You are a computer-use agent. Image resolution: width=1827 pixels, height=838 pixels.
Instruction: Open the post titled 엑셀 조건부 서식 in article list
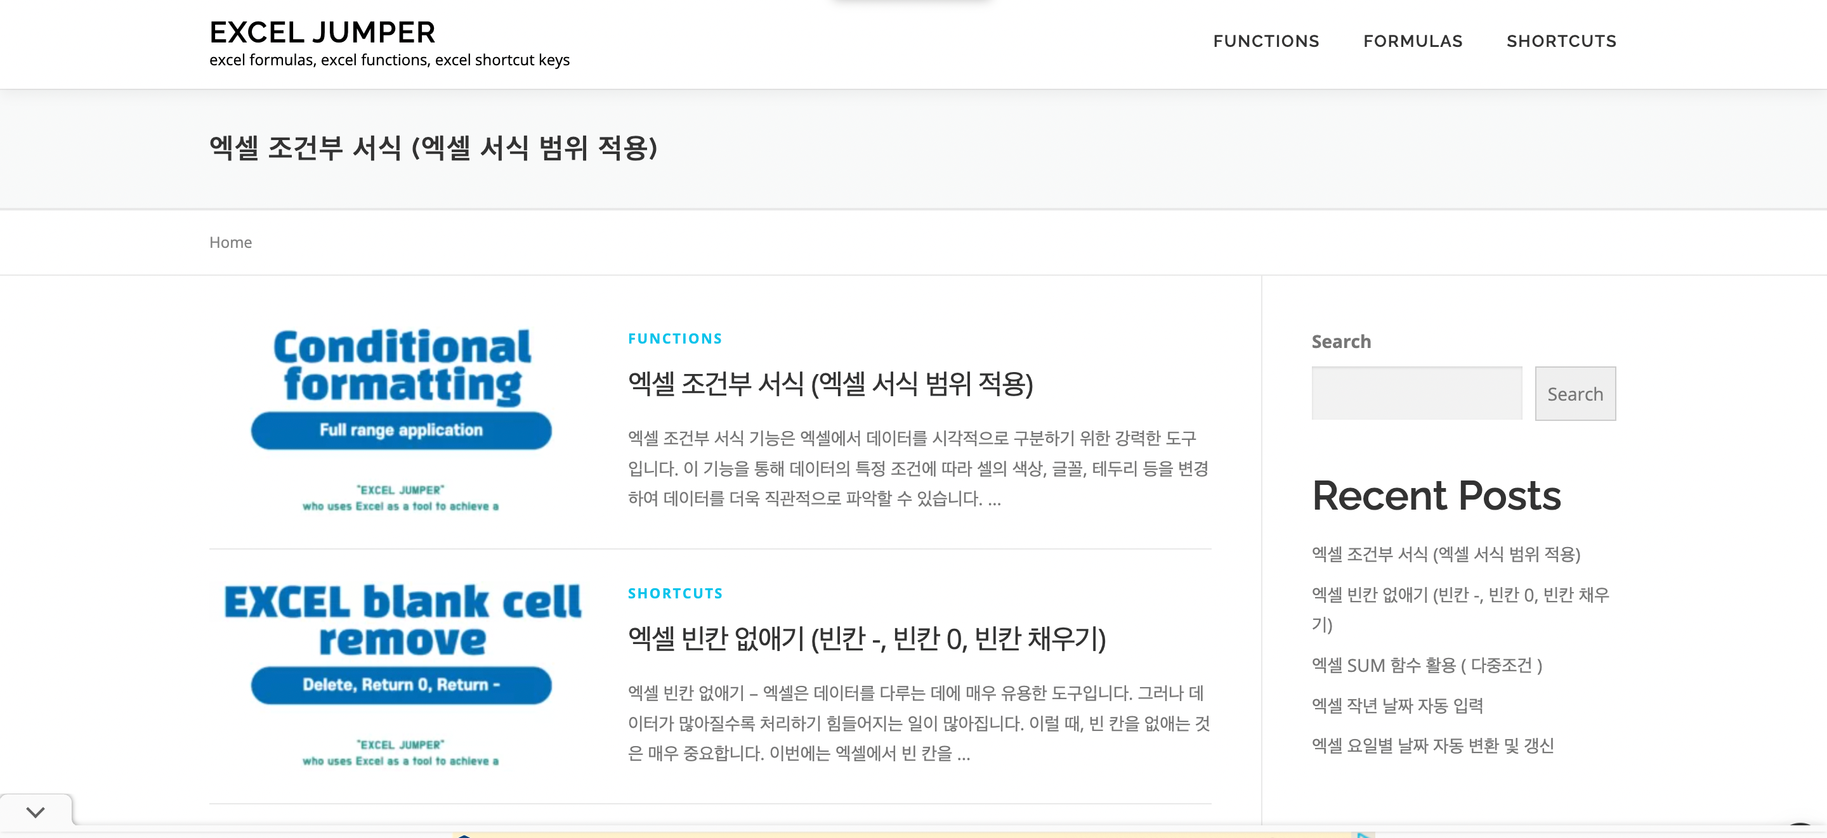(830, 384)
